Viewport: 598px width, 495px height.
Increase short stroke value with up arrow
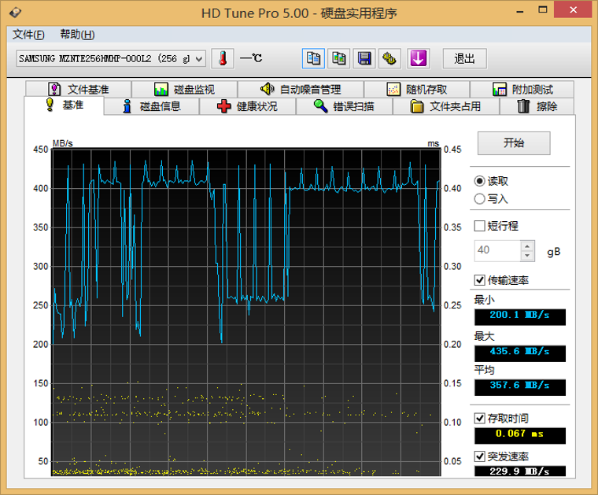tap(527, 246)
